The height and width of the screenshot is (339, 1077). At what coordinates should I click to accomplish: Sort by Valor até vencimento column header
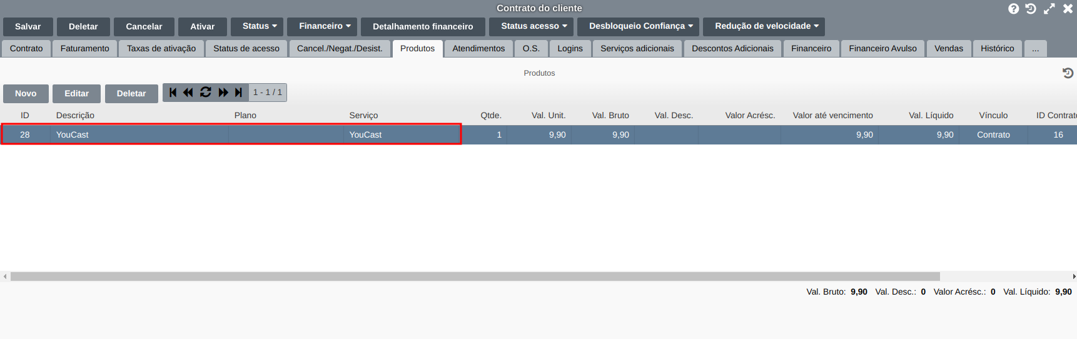coord(832,116)
